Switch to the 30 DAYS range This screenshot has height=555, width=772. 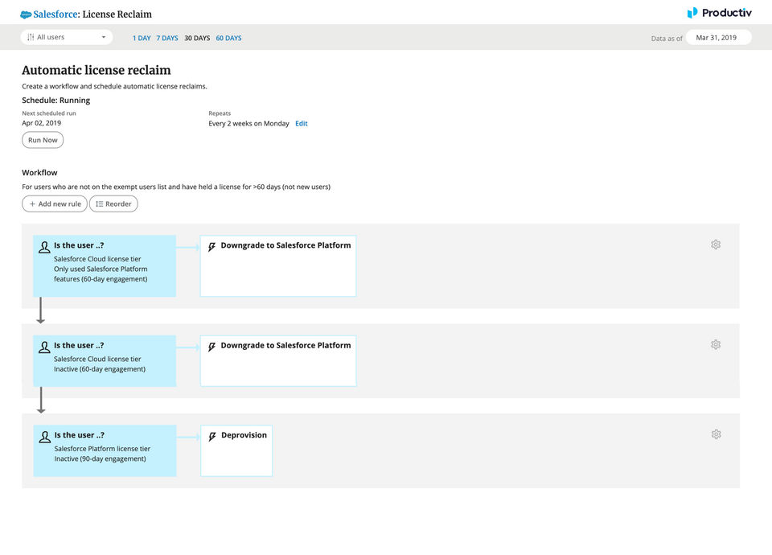197,38
